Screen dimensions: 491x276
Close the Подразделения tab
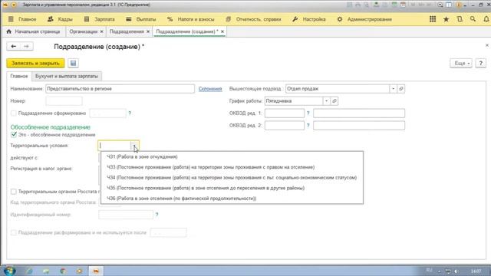point(148,31)
